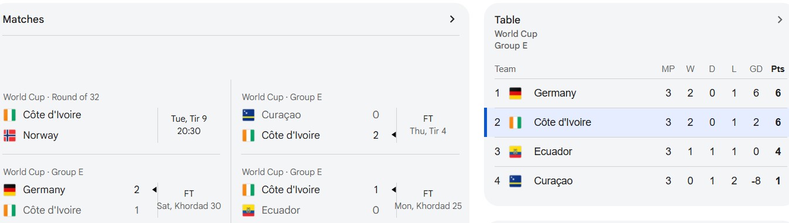Select the Ecuador row in the table
Image resolution: width=789 pixels, height=223 pixels.
(x=639, y=152)
